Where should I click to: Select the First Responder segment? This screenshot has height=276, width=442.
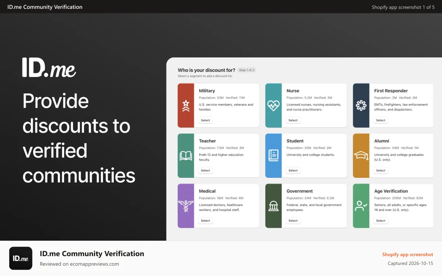click(381, 120)
